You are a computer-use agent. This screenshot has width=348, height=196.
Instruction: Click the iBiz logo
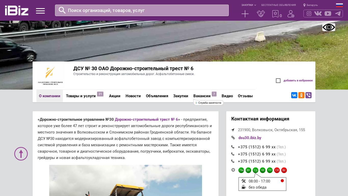point(17,10)
